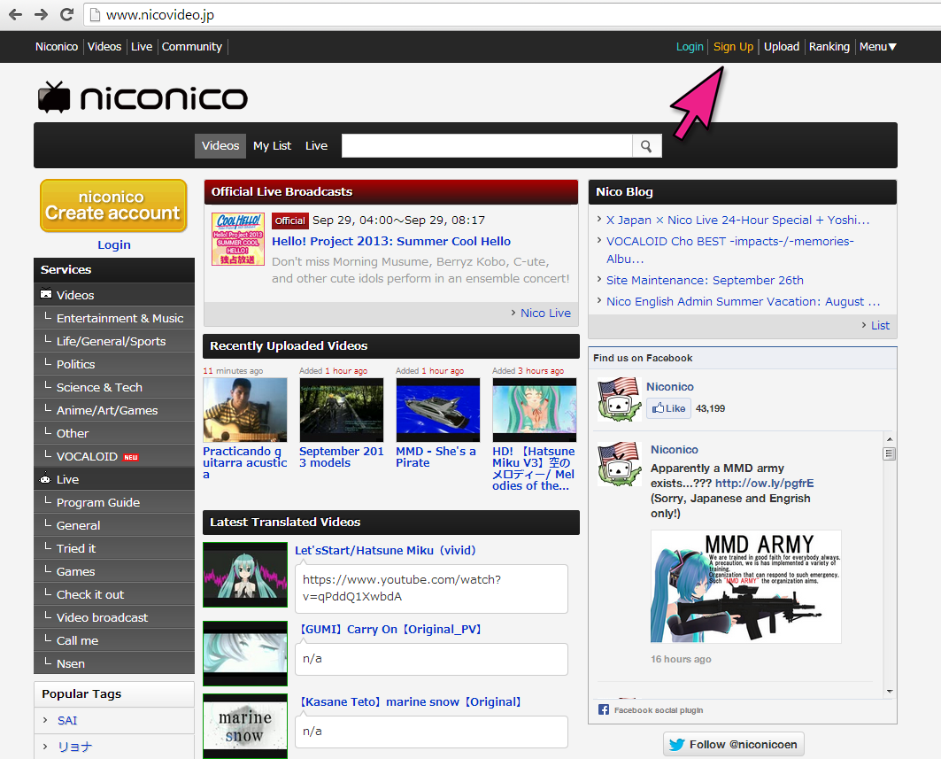The width and height of the screenshot is (941, 759).
Task: Click the Facebook Like thumbs-up button
Action: click(668, 408)
